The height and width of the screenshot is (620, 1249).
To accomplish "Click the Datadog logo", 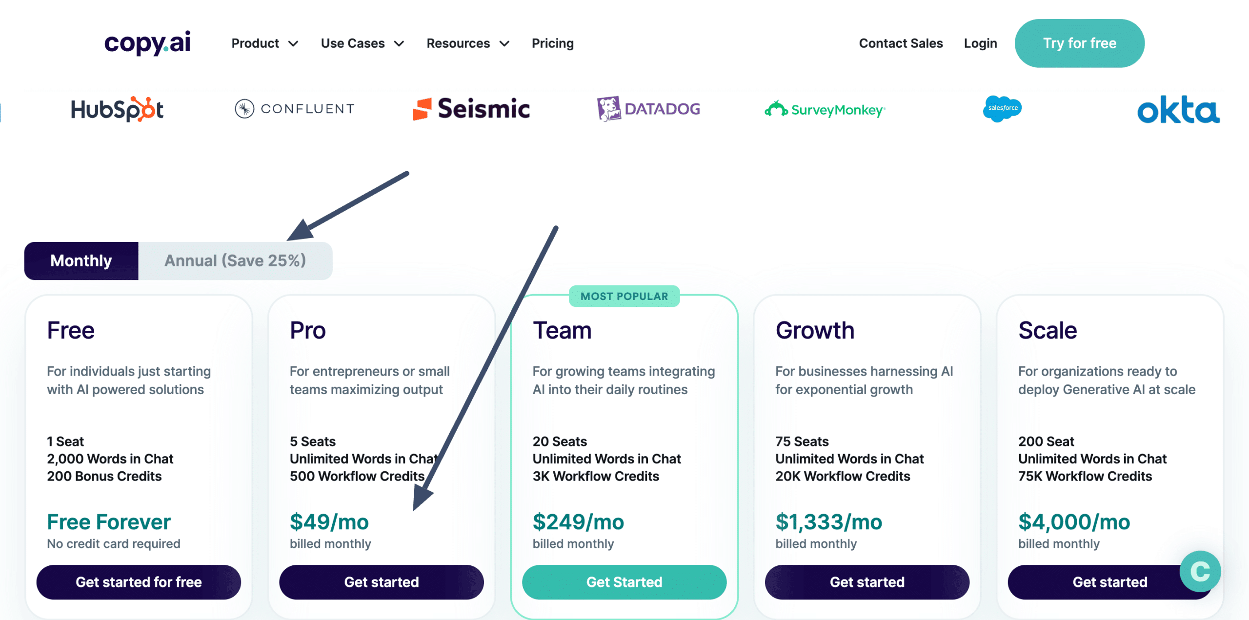I will click(648, 109).
